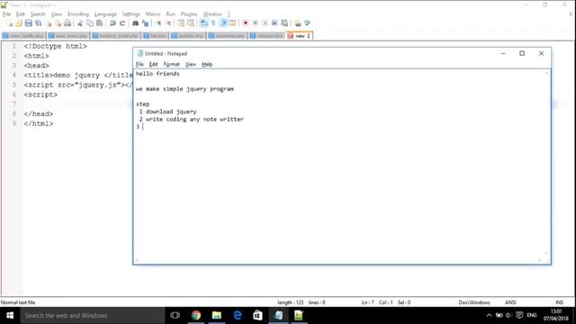The width and height of the screenshot is (576, 324).
Task: Open Help menu in Untitled Notepad
Action: [x=207, y=64]
